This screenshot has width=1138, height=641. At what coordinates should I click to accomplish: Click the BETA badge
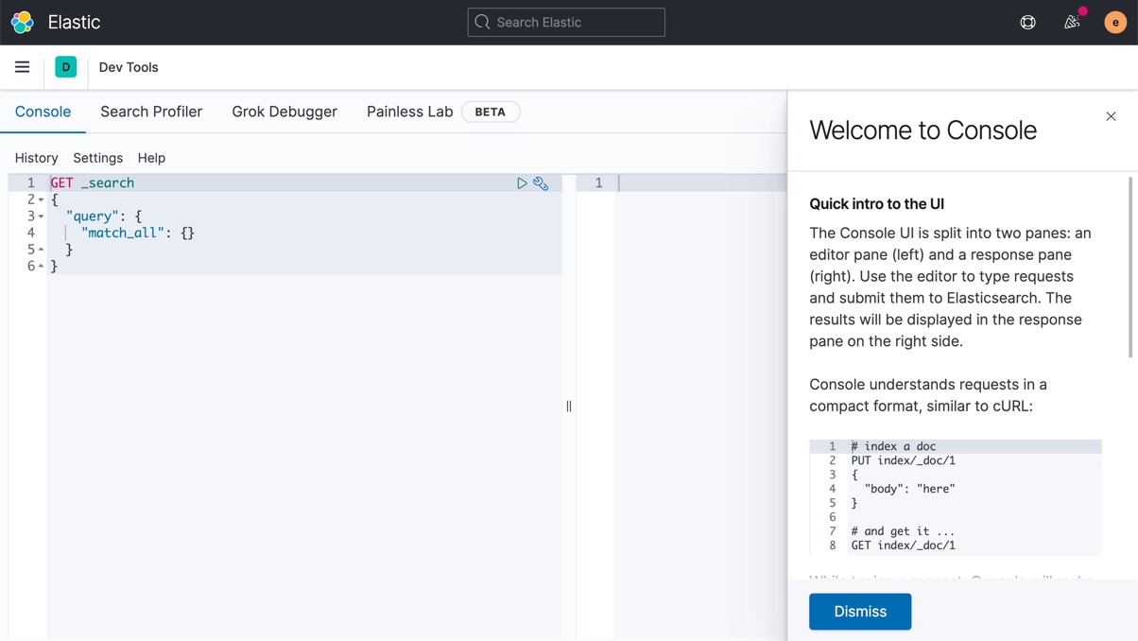click(491, 112)
